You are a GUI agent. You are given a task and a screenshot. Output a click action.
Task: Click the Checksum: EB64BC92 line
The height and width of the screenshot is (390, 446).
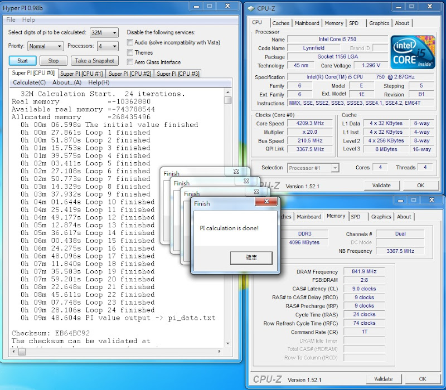click(51, 333)
